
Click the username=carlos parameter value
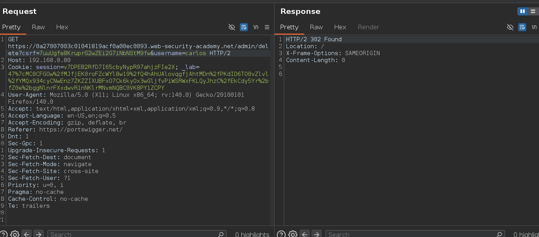196,53
